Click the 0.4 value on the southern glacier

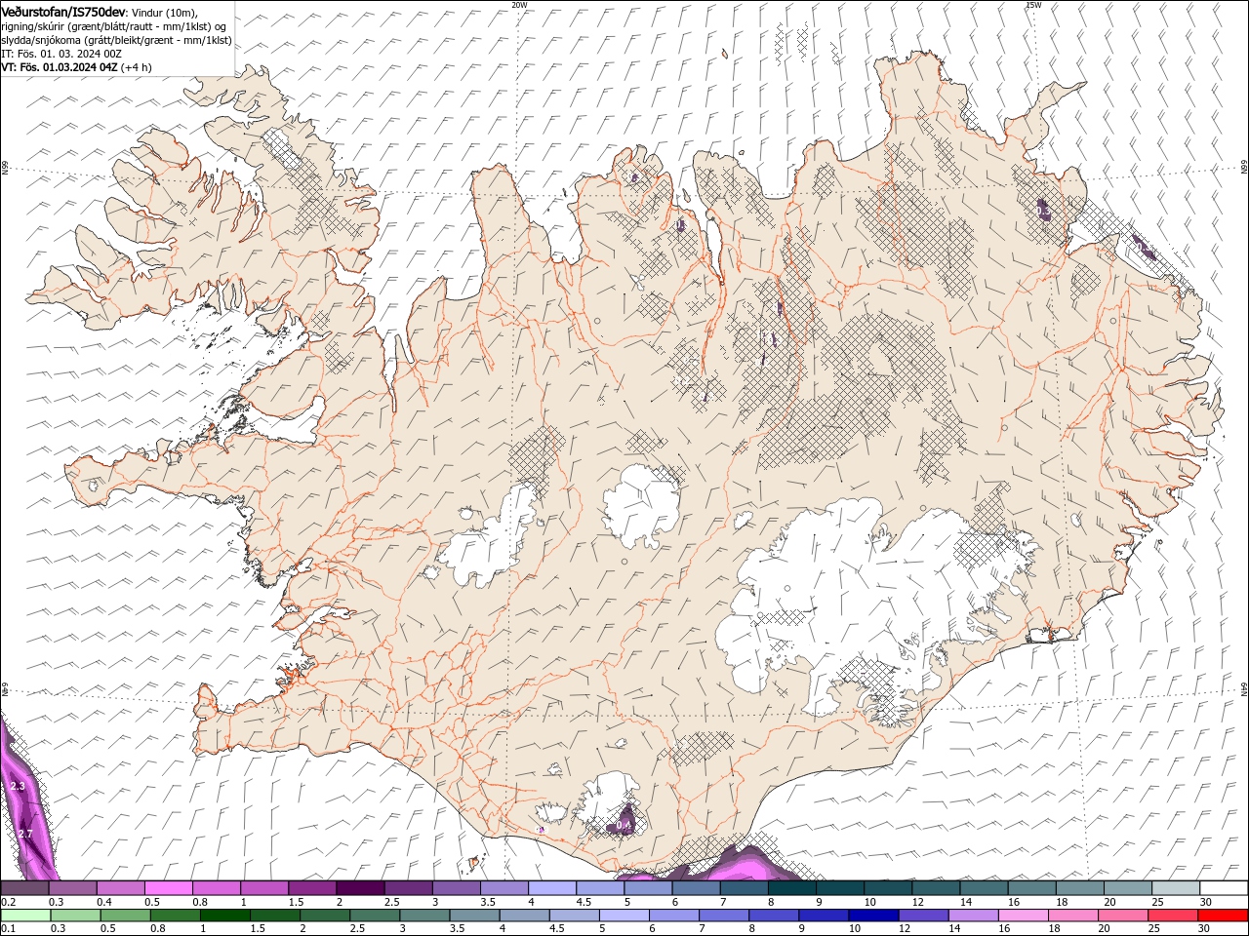[624, 825]
